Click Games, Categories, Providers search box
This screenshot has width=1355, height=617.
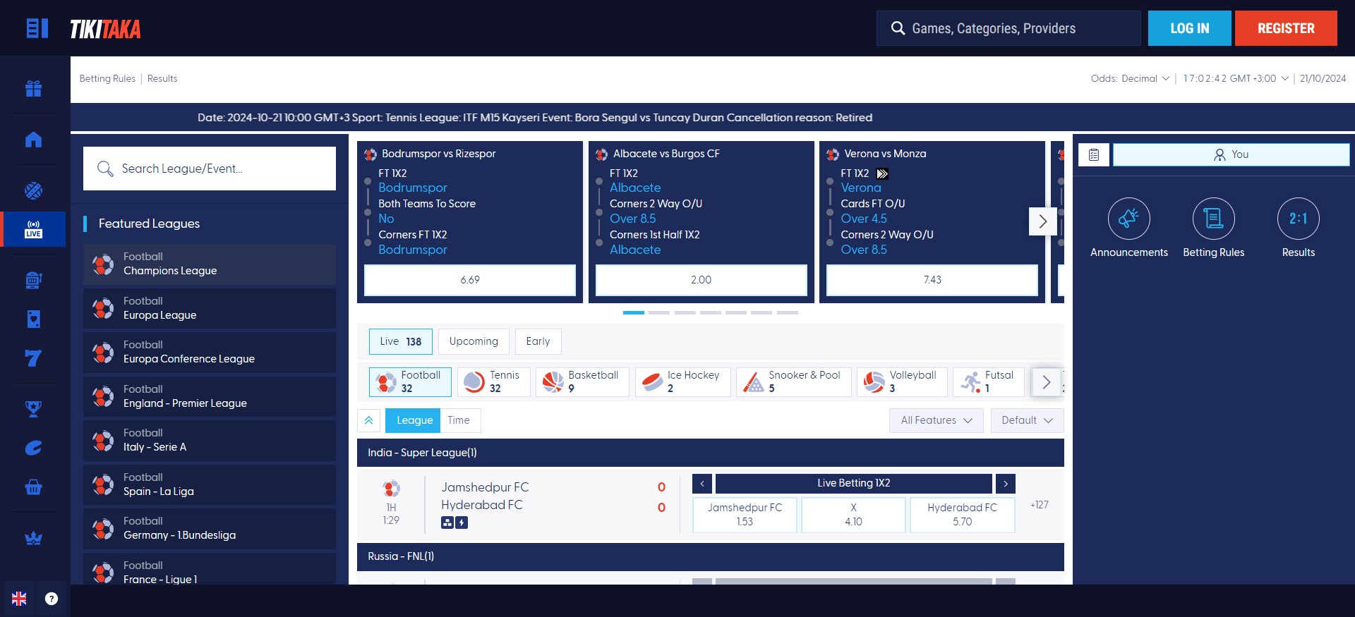(x=1008, y=28)
